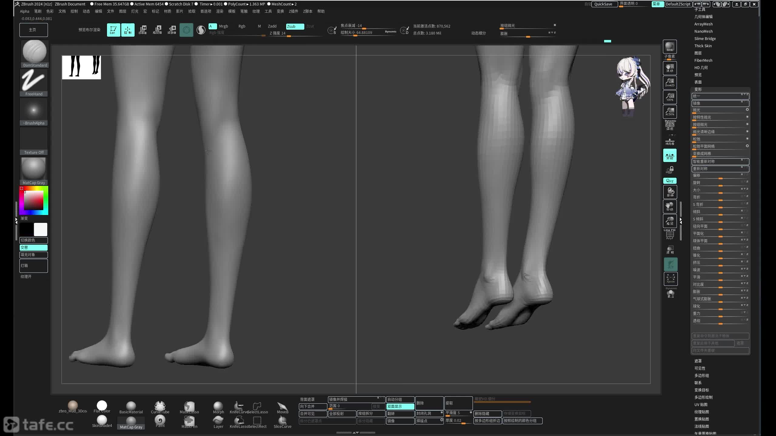
Task: Select the Scale (缩放轴) gizmo tool
Action: tap(157, 30)
